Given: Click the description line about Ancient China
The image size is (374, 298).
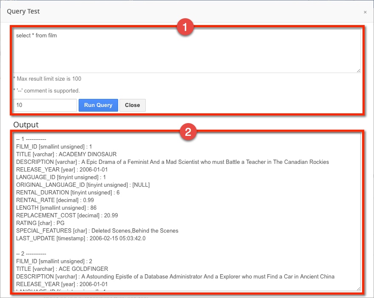Looking at the screenshot, I should (x=175, y=276).
